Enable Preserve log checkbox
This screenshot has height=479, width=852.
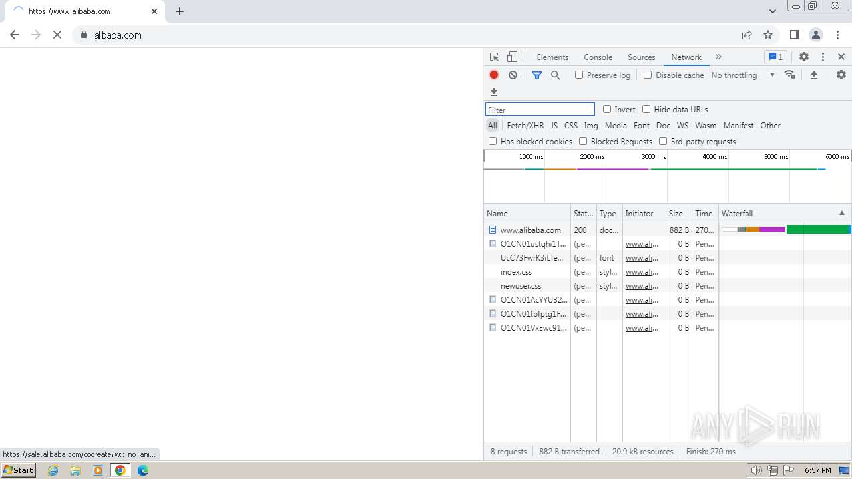pos(579,75)
